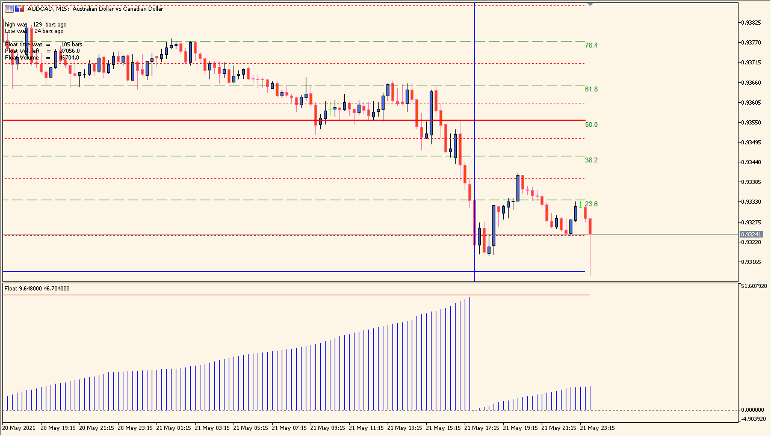Select the 76.4 Fibonacci level label
The width and height of the screenshot is (771, 436).
pyautogui.click(x=591, y=45)
